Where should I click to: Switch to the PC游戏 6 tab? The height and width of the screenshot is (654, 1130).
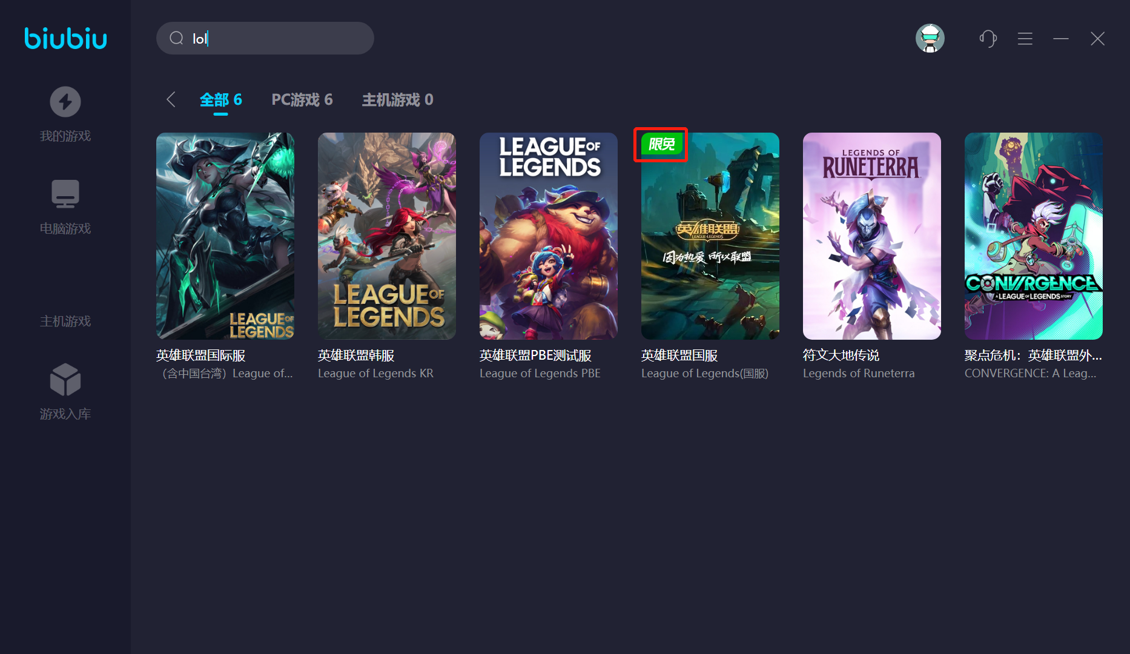[x=302, y=100]
